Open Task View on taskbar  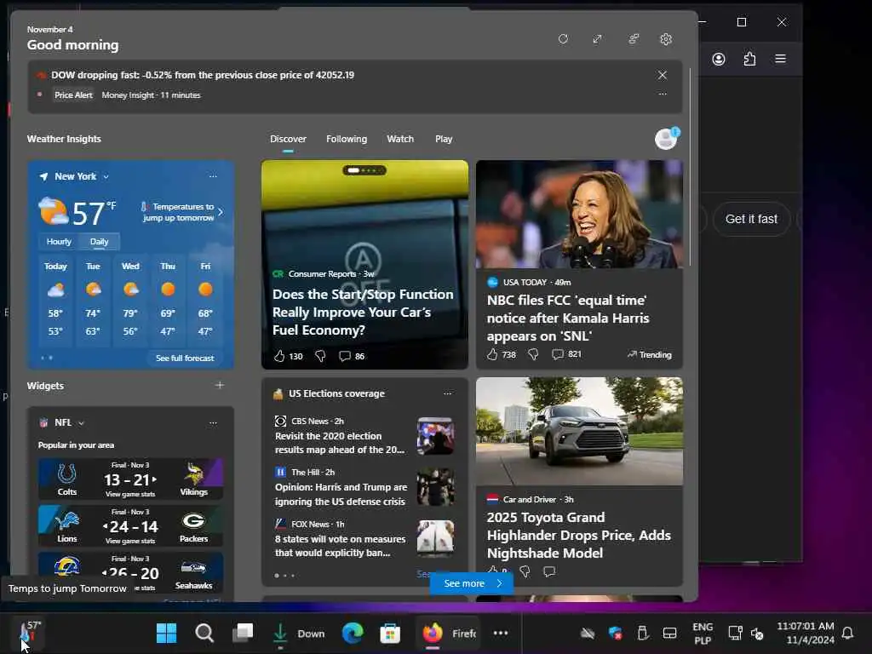coord(243,633)
